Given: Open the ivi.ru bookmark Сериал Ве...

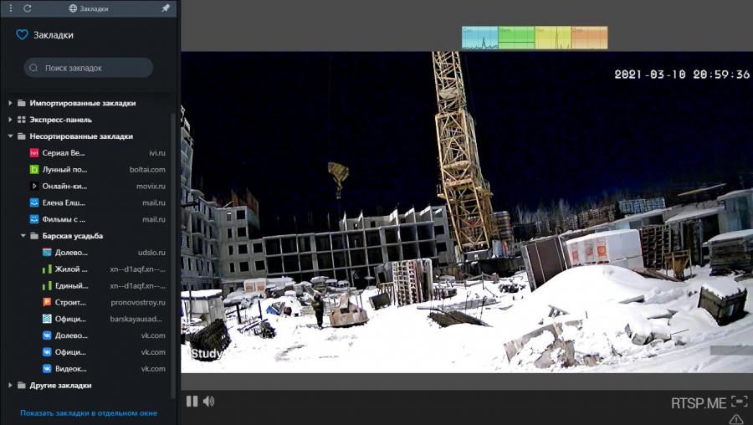Looking at the screenshot, I should [64, 153].
